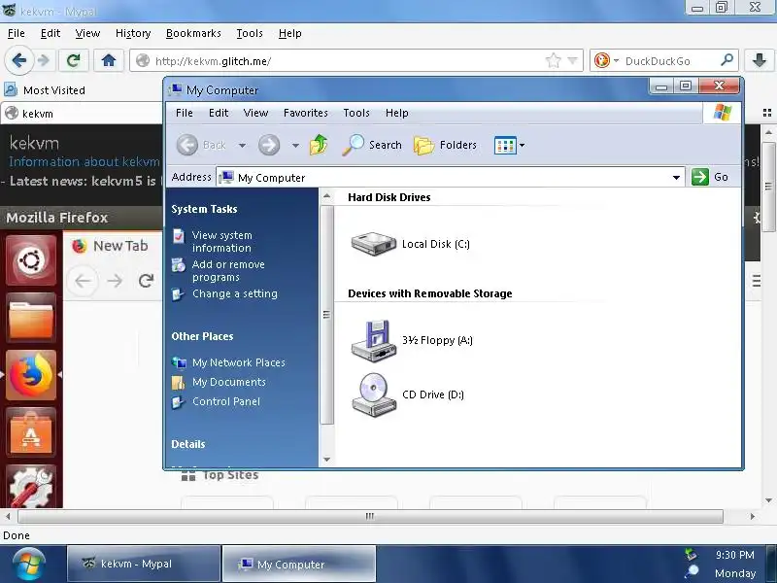Toggle the Folders pane button
Viewport: 777px width, 583px height.
(445, 145)
